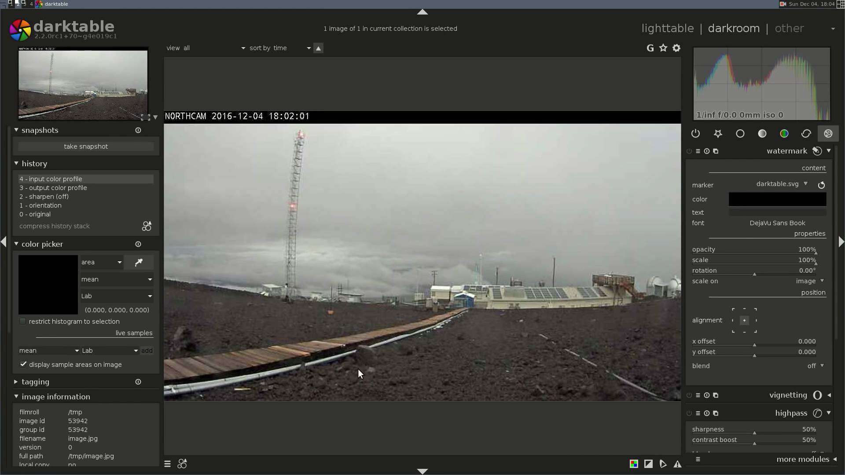The image size is (845, 475).
Task: Open the sort by time dropdown
Action: 280,48
